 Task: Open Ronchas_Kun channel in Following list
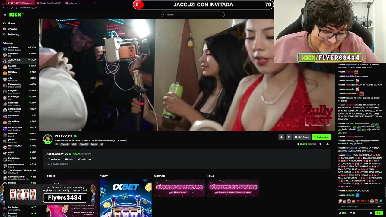tap(19, 147)
